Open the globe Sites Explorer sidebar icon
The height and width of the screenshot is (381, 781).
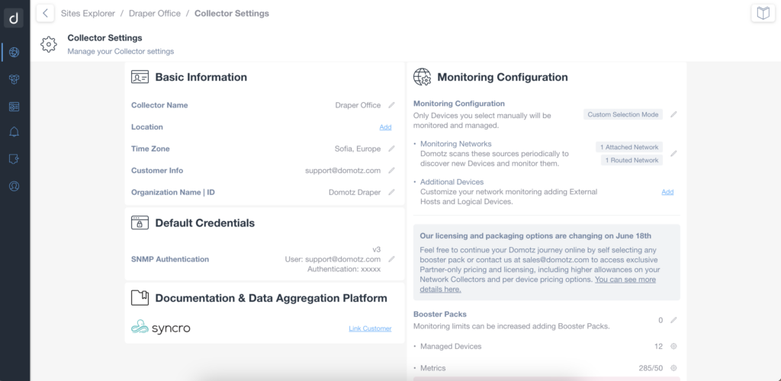click(14, 53)
